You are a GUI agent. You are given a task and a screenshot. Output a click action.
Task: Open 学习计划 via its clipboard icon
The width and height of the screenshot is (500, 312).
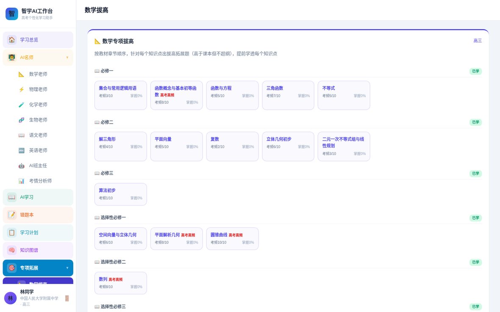(x=12, y=232)
